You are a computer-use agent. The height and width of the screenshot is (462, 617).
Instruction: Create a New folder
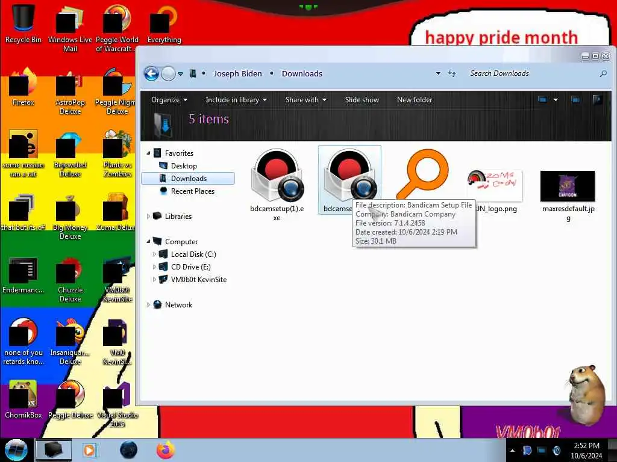coord(415,100)
